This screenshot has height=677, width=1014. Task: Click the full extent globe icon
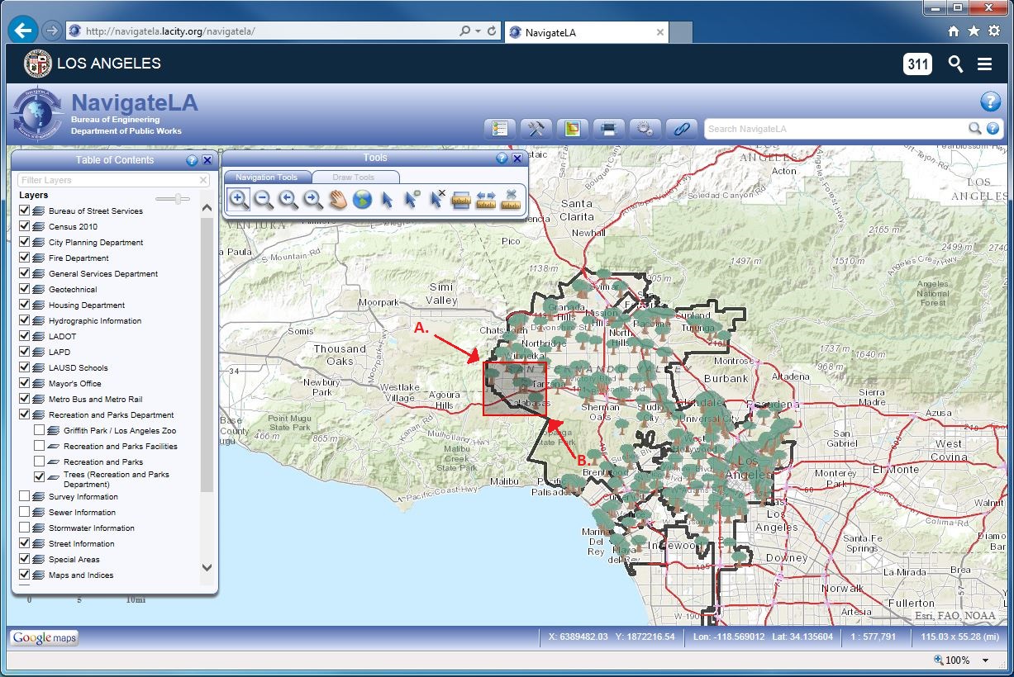pyautogui.click(x=362, y=199)
